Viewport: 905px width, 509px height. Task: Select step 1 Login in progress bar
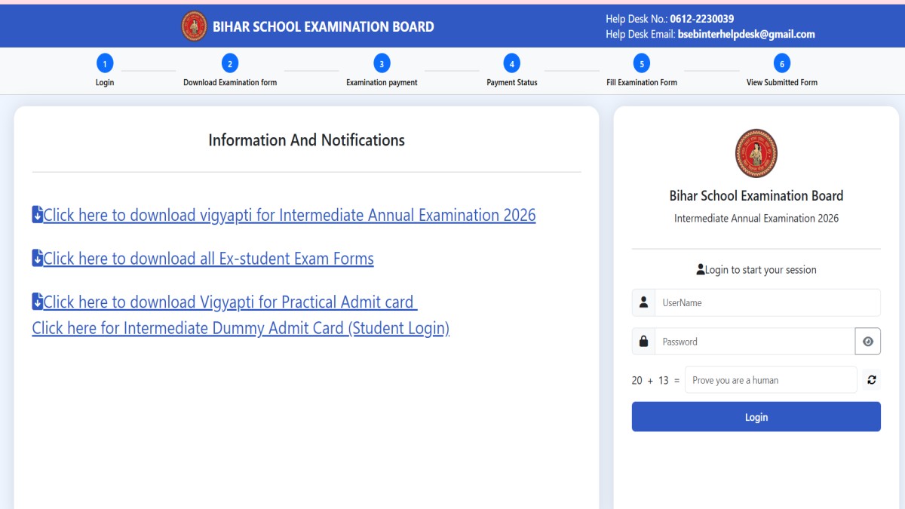pyautogui.click(x=105, y=64)
